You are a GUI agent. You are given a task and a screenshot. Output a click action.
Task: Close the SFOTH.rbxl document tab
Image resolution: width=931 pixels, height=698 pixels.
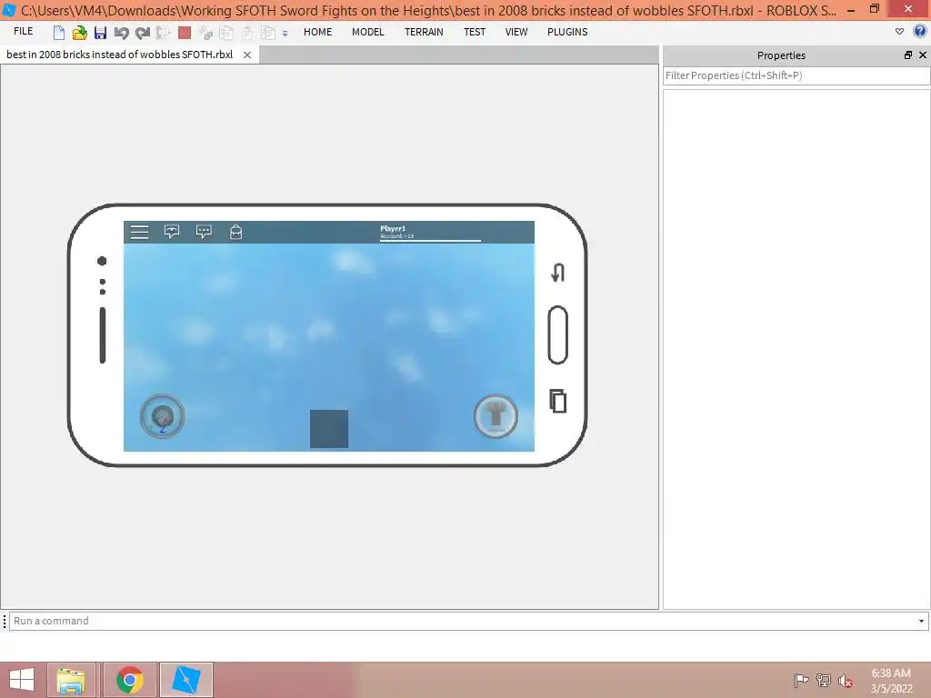click(247, 55)
